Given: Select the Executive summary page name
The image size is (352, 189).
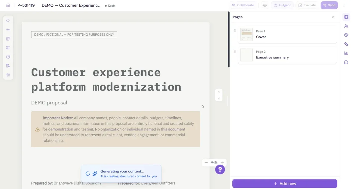Looking at the screenshot, I should [x=272, y=57].
